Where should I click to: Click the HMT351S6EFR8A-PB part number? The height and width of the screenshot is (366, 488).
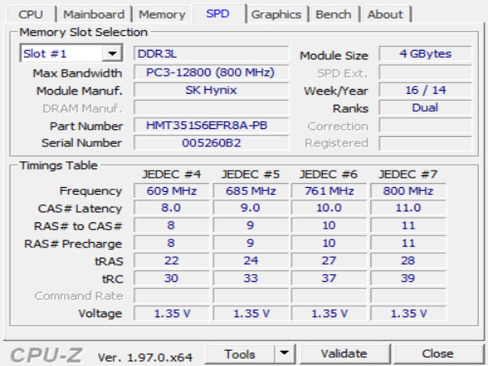pyautogui.click(x=211, y=125)
